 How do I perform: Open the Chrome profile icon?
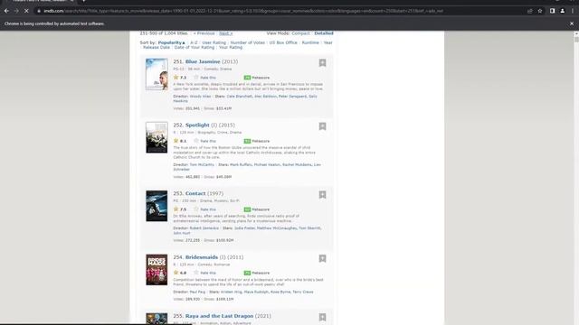click(x=563, y=11)
